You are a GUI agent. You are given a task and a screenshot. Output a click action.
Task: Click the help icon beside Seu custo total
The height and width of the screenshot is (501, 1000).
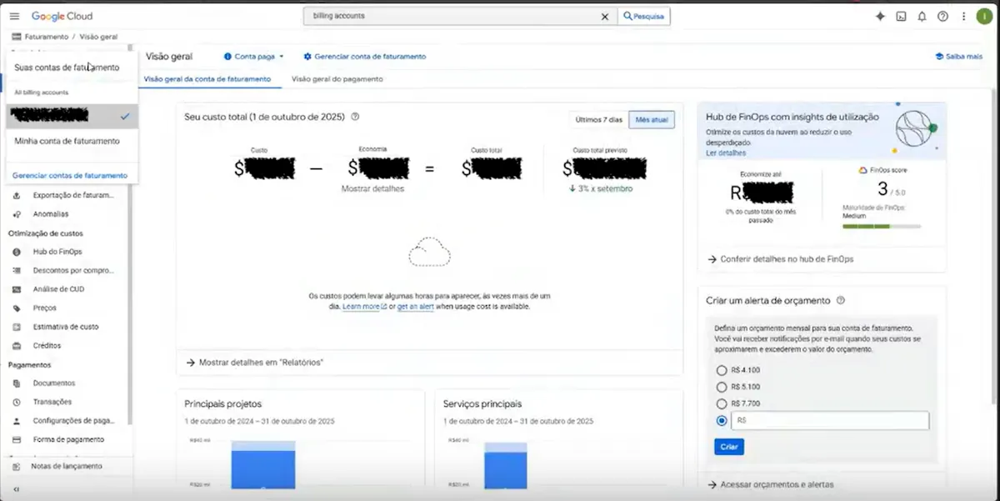pos(355,117)
